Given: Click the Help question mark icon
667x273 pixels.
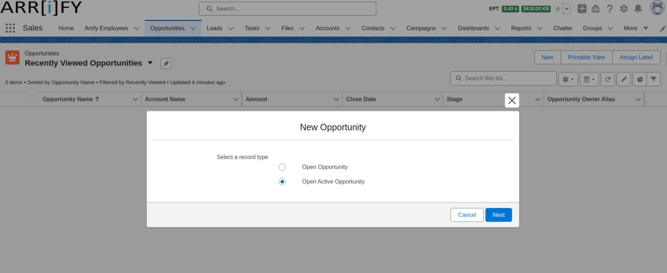Looking at the screenshot, I should (610, 9).
